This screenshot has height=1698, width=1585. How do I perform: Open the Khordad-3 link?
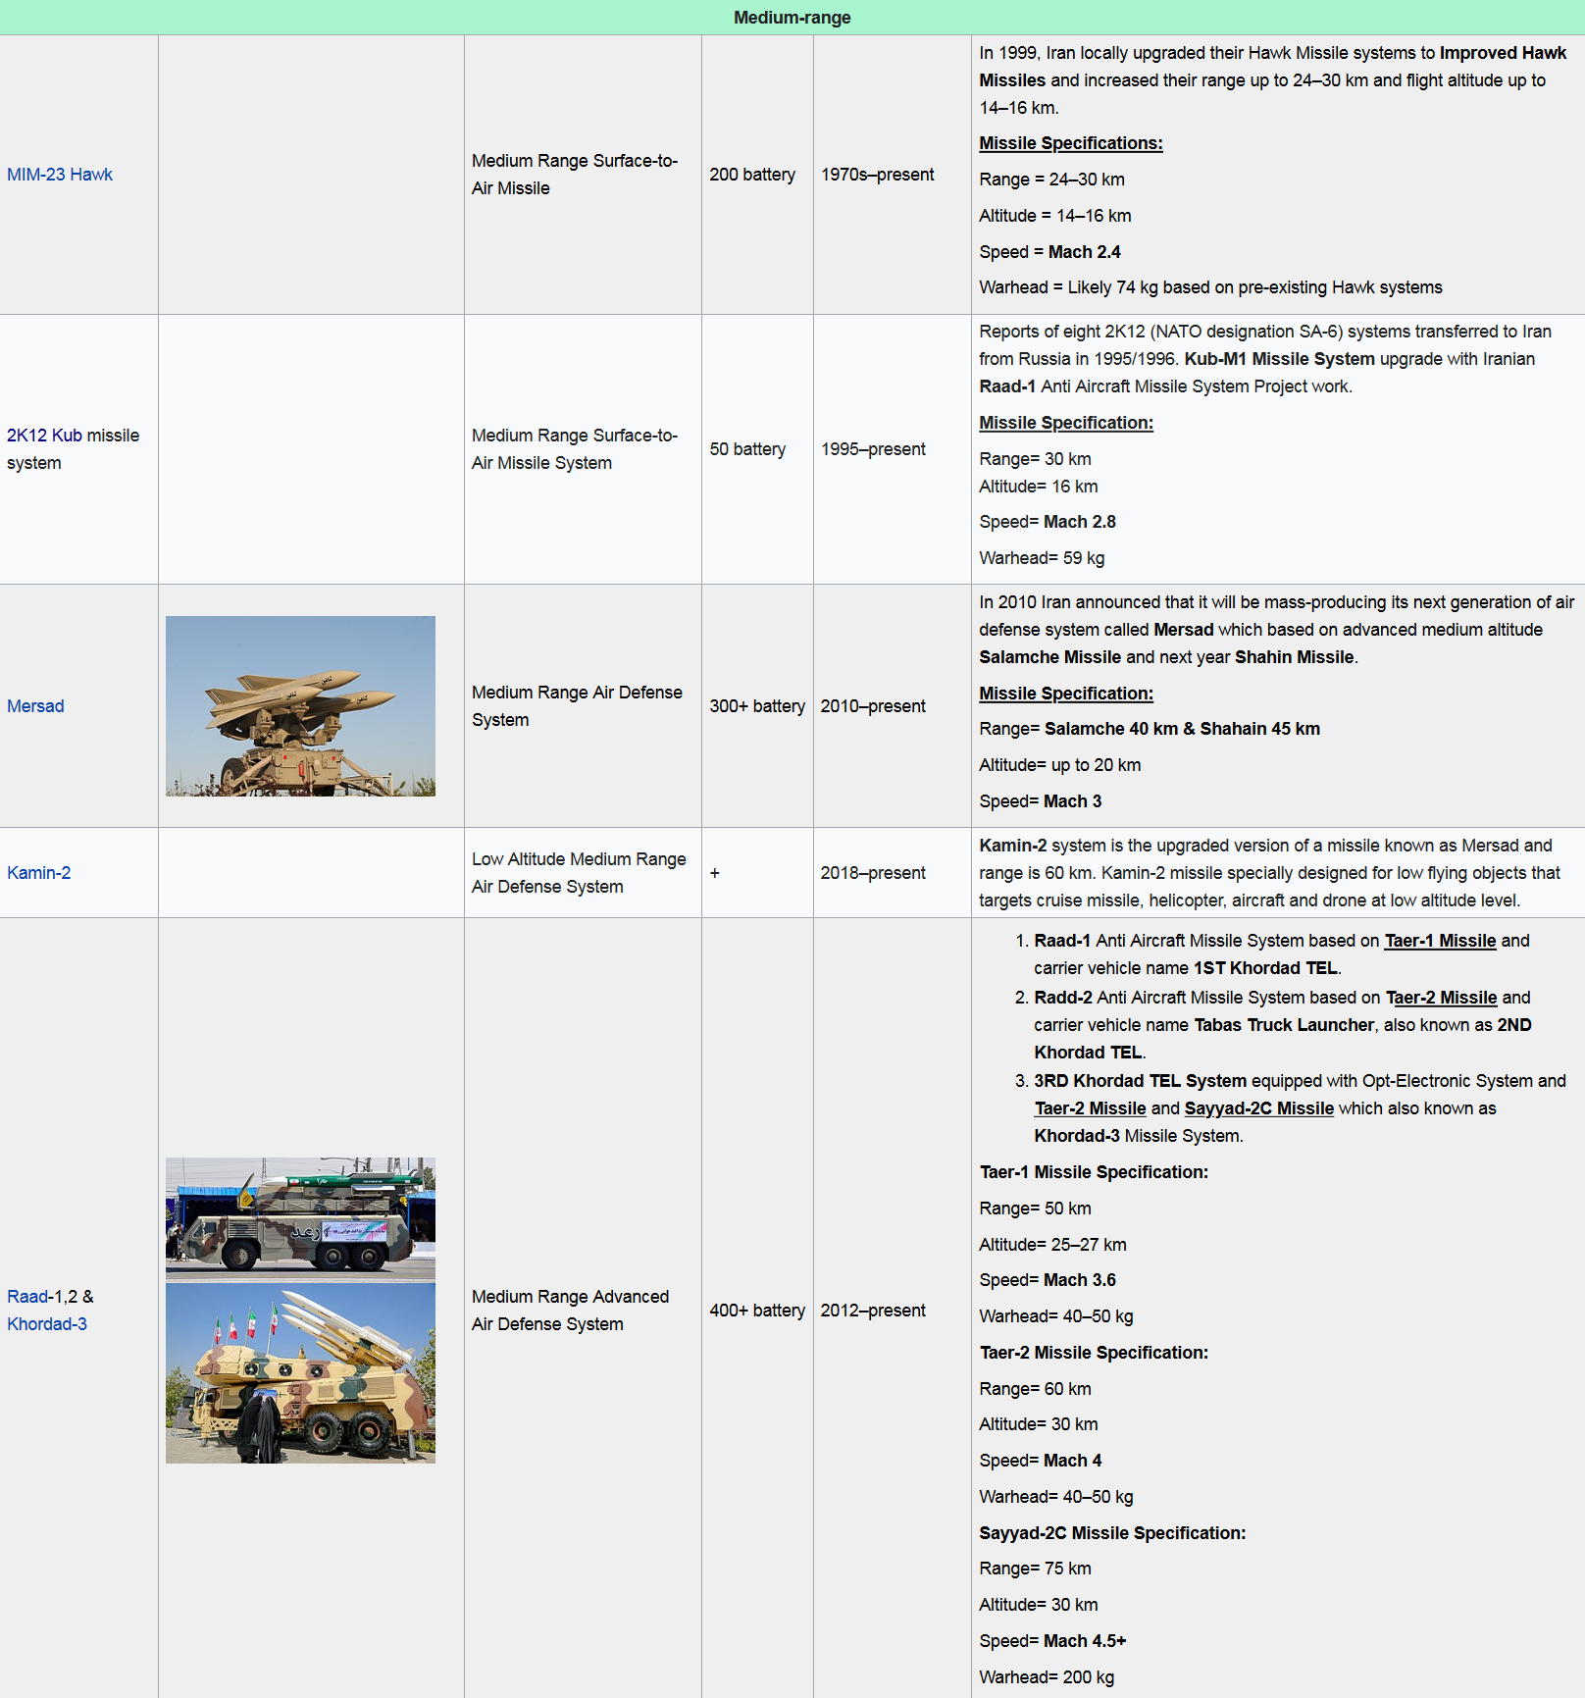coord(47,1324)
